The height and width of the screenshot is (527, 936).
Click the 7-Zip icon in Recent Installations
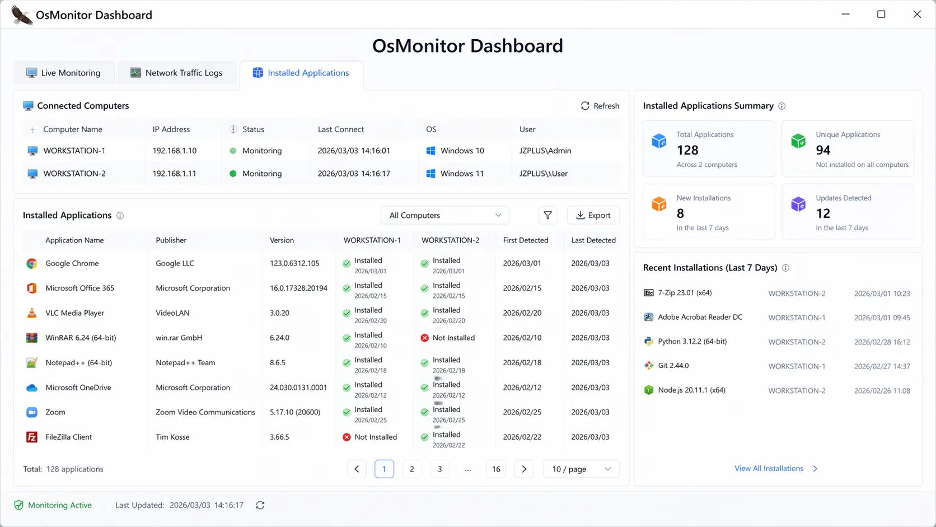(x=649, y=293)
